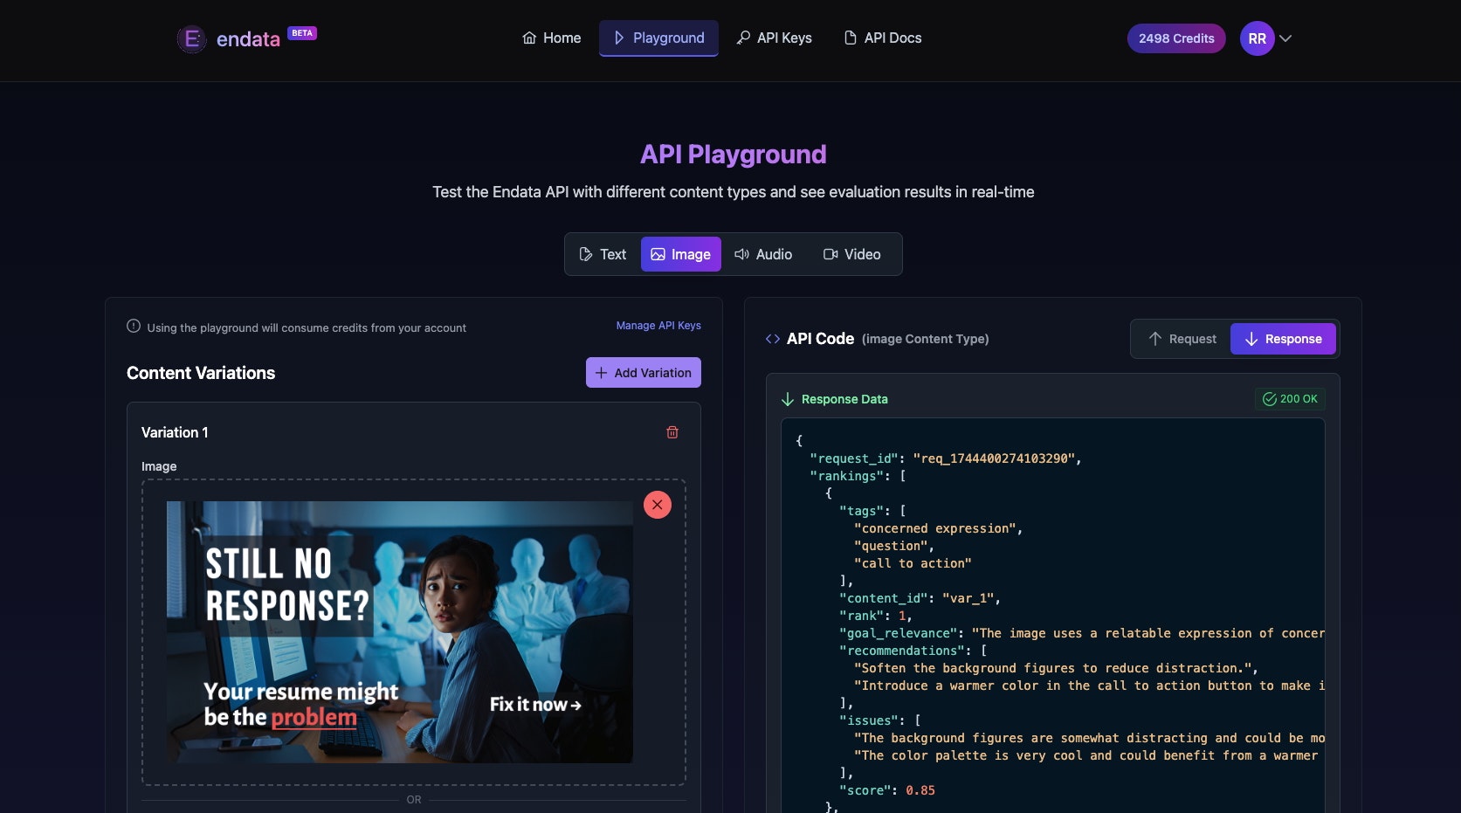Remove the uploaded image with red X
Image resolution: width=1461 pixels, height=813 pixels.
point(658,505)
